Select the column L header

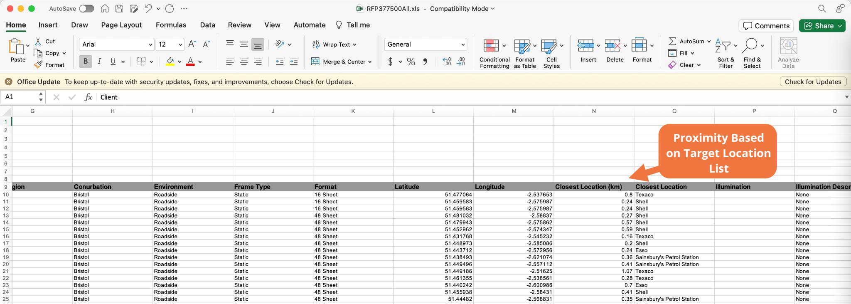click(433, 111)
